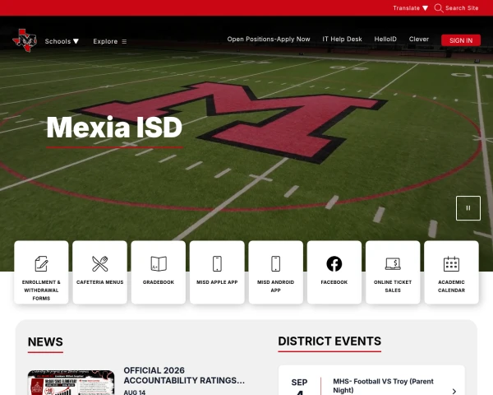Image resolution: width=493 pixels, height=395 pixels.
Task: Pause the hero image slideshow
Action: click(x=468, y=208)
